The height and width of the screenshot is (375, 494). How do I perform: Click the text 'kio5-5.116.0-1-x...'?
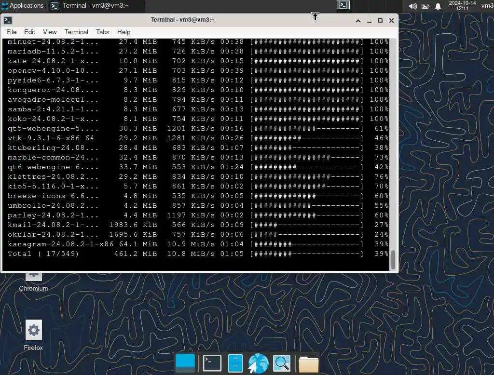coord(53,187)
